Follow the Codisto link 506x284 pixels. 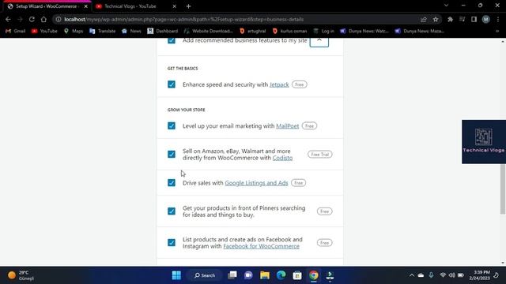[x=282, y=158]
